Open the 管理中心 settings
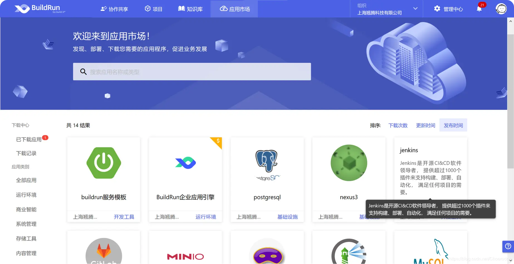Viewport: 514px width, 264px height. point(448,9)
